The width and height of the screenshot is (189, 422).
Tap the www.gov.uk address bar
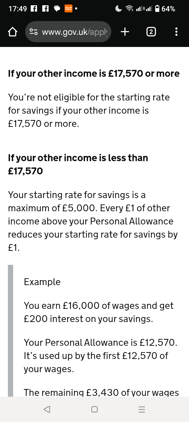[68, 32]
